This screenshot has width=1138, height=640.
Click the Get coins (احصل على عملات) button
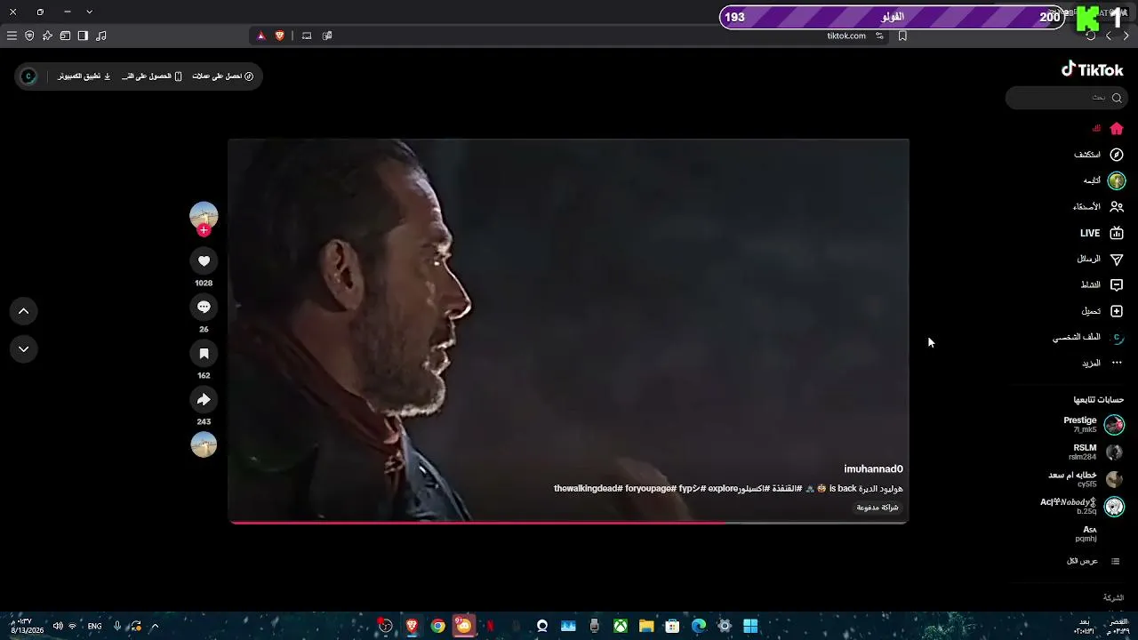tap(223, 76)
